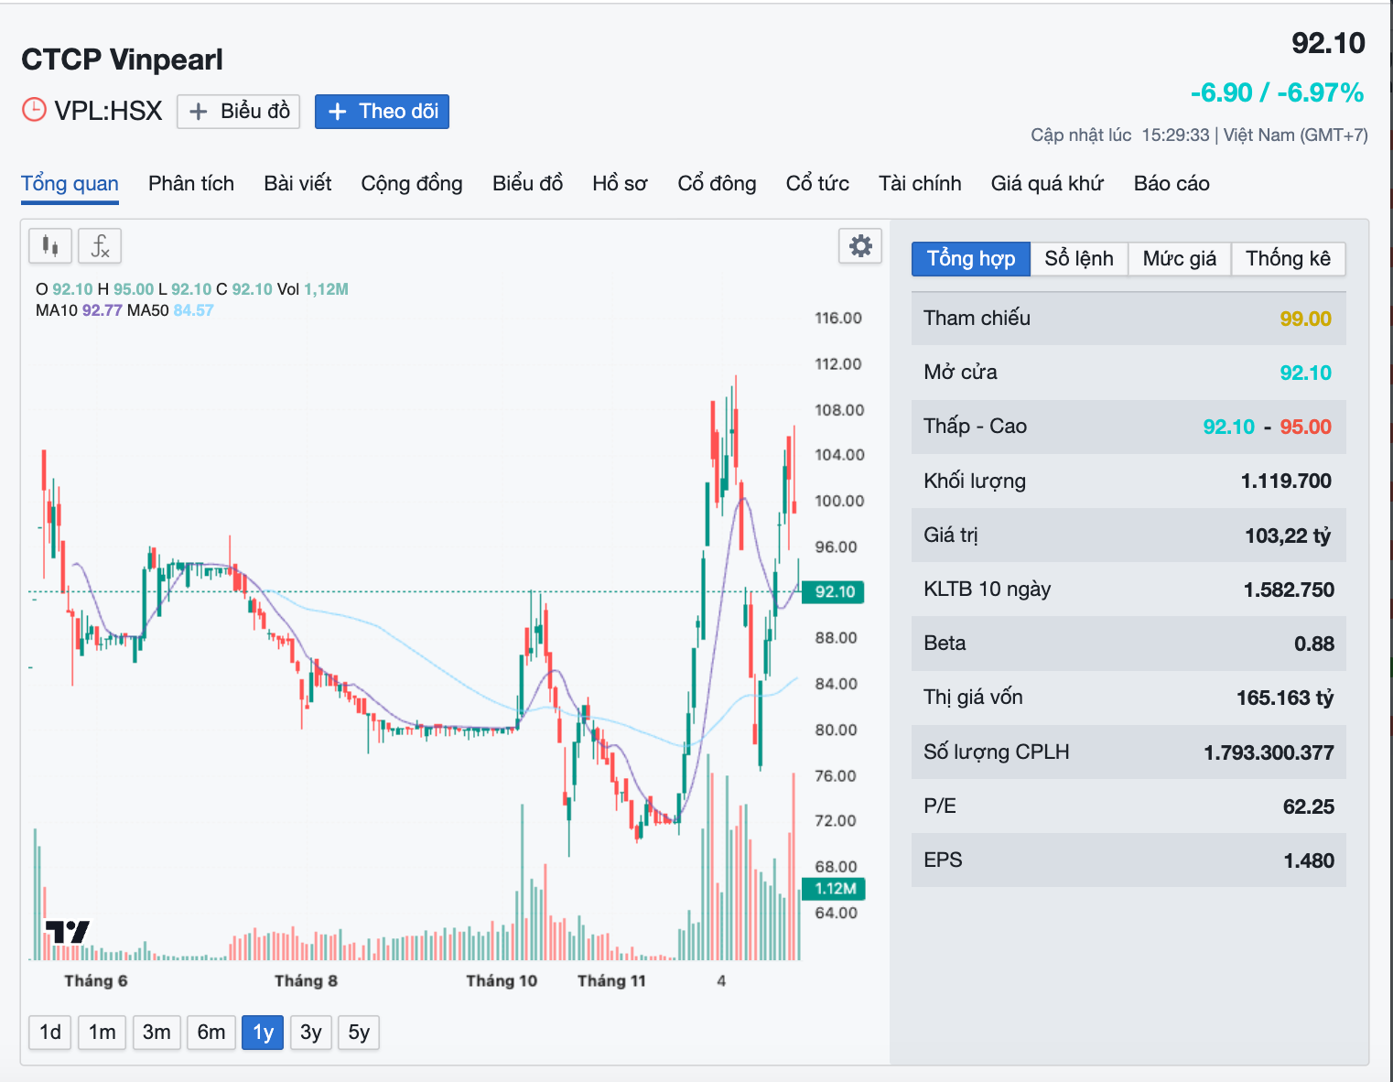The height and width of the screenshot is (1082, 1393).
Task: Click the Vol 1,12M legend text
Action: (312, 289)
